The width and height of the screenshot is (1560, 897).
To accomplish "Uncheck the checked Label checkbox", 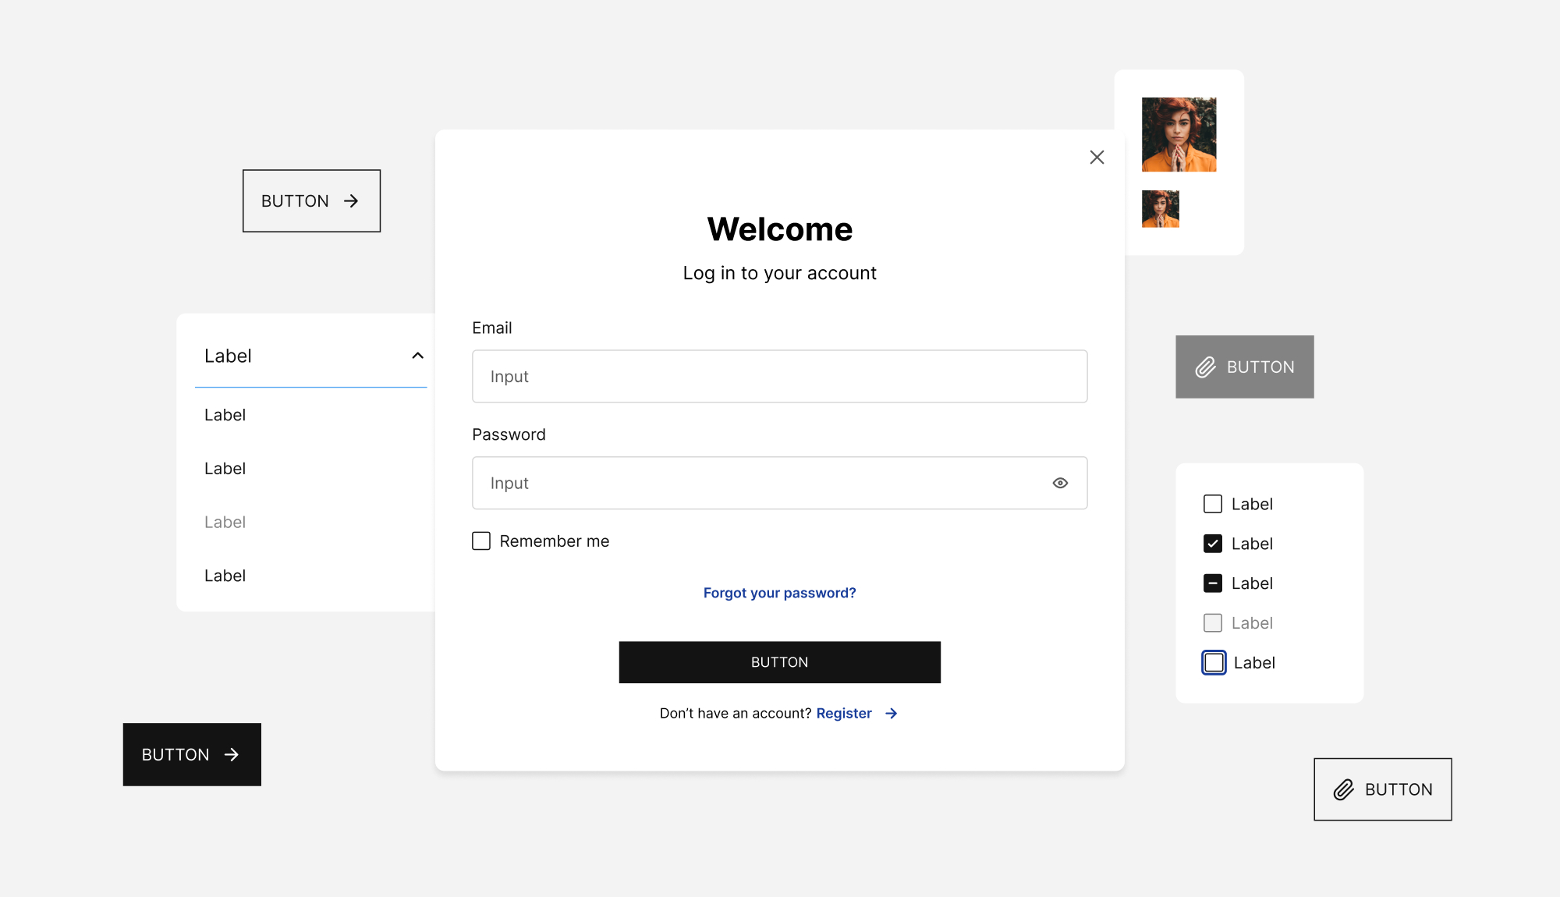I will [x=1213, y=544].
